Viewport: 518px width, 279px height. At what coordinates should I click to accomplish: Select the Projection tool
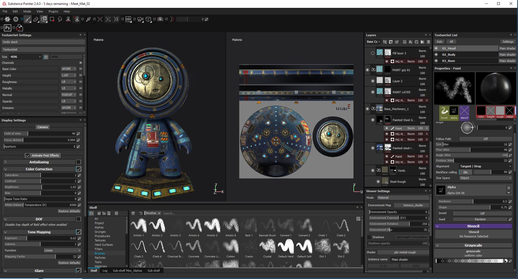[44, 19]
